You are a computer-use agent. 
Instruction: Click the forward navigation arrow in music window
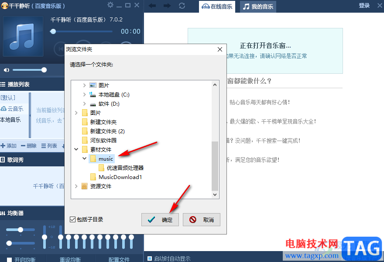coord(167,6)
